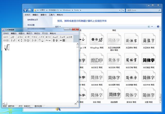Change view using the view icon button
Image resolution: width=165 pixels, height=114 pixels.
[x=149, y=27]
